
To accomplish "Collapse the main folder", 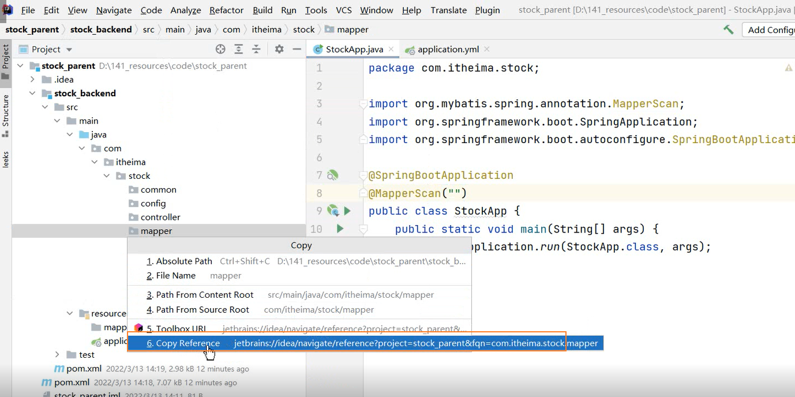I will (57, 121).
